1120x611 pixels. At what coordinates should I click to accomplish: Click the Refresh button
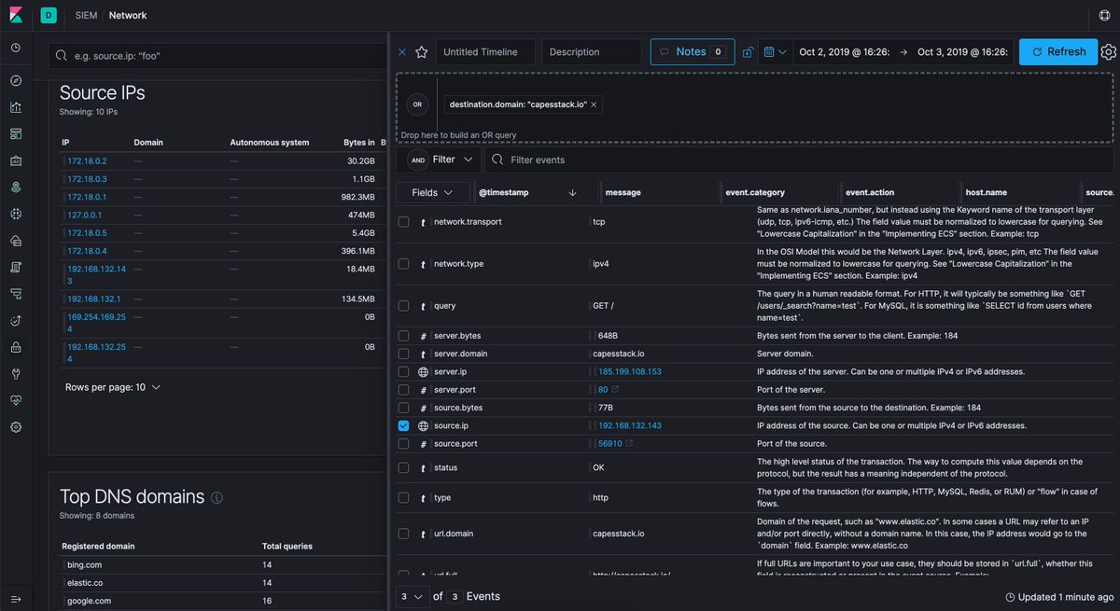tap(1058, 52)
